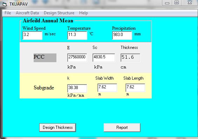Click the Airfeild Annual Mean heading
The height and width of the screenshot is (139, 198).
pos(48,21)
